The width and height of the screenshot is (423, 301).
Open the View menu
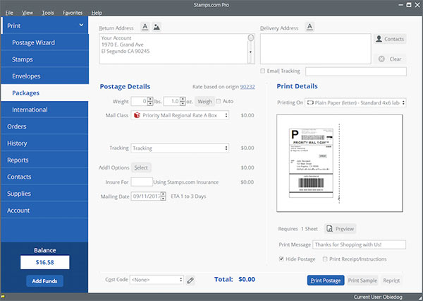pyautogui.click(x=27, y=13)
